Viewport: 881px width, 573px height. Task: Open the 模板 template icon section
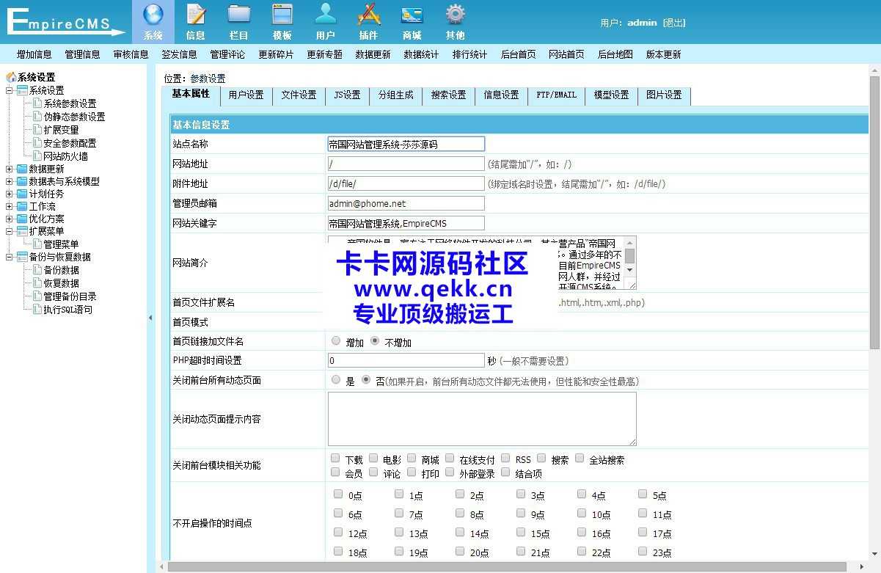[x=282, y=21]
